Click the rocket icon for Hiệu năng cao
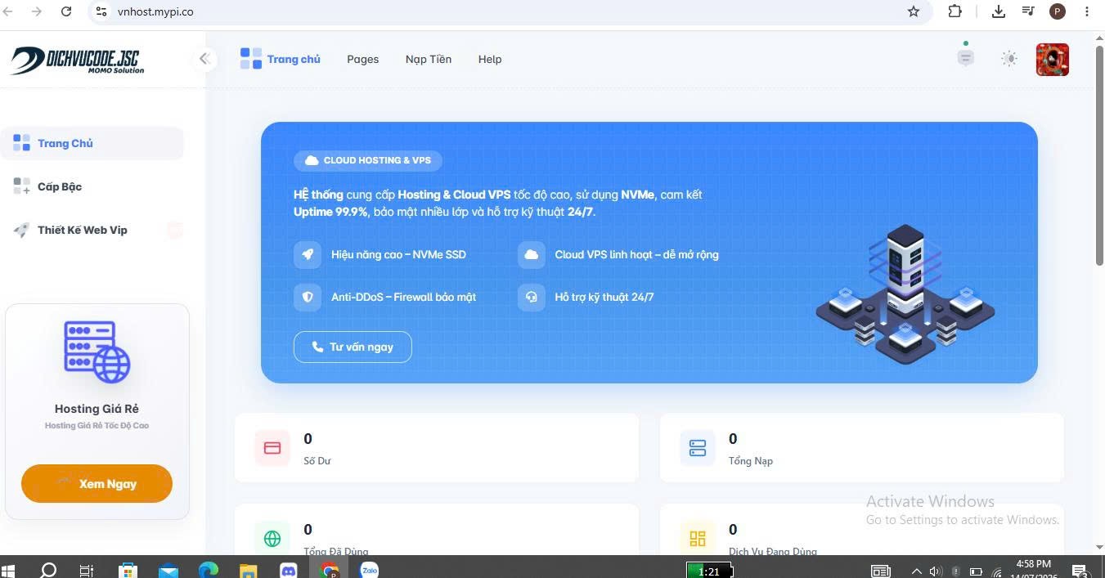The width and height of the screenshot is (1105, 578). point(308,254)
